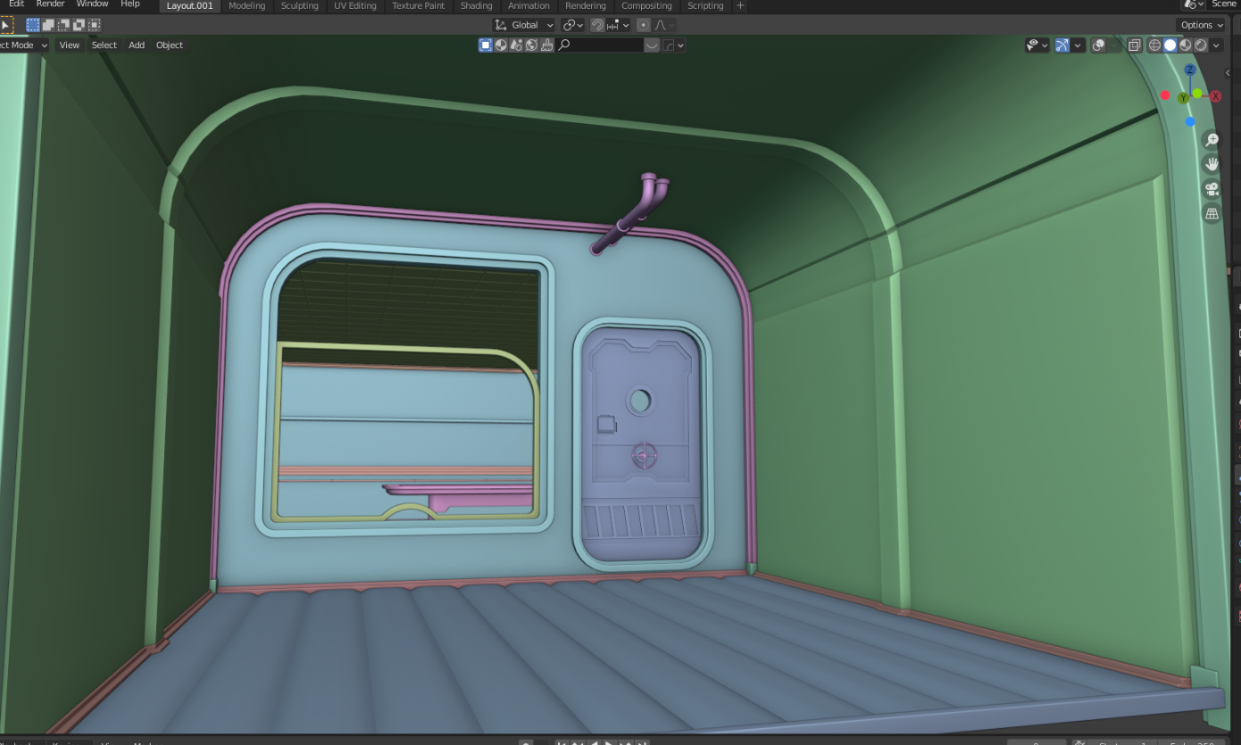Screen dimensions: 1241x745
Task: Toggle Proportional Editing button
Action: 643,25
